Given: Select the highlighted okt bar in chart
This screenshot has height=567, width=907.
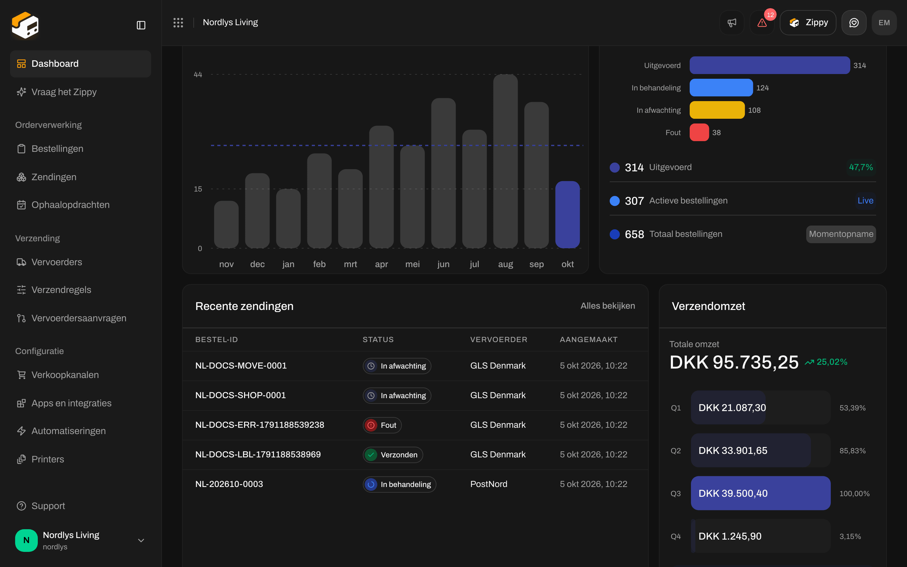Looking at the screenshot, I should coord(568,215).
